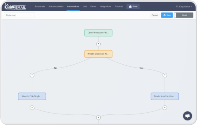Screen dimensions: 197x125
Task: Click the KirimEmail logo
Action: (16, 6)
